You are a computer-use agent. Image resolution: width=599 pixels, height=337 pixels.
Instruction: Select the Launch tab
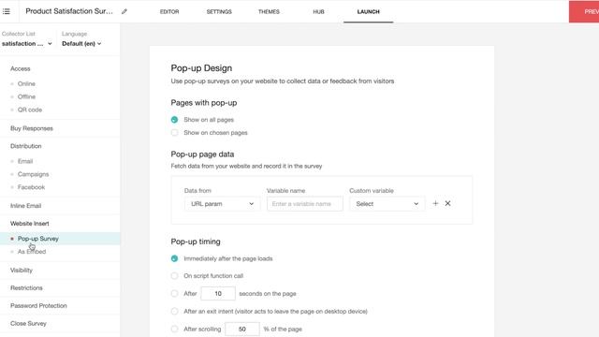tap(368, 12)
